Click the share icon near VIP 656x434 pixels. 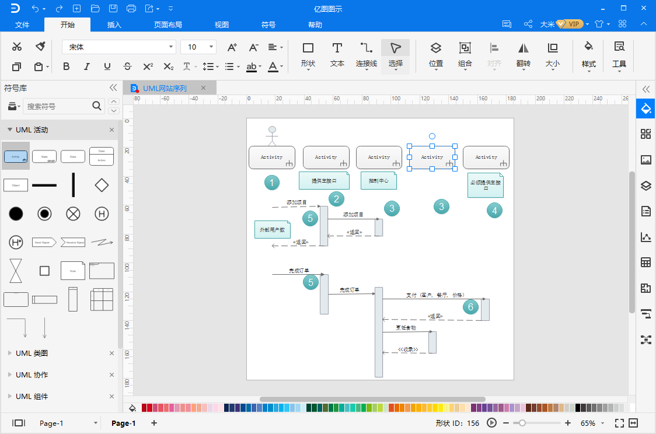pyautogui.click(x=528, y=24)
